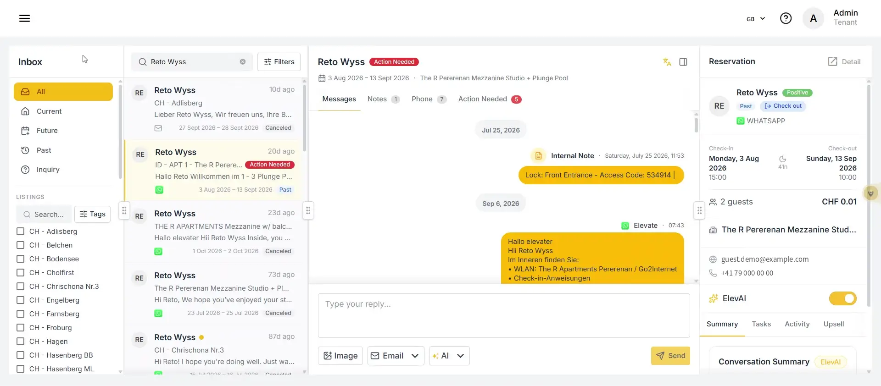Toggle the side panel layout icon
Viewport: 881px width, 386px height.
[683, 62]
